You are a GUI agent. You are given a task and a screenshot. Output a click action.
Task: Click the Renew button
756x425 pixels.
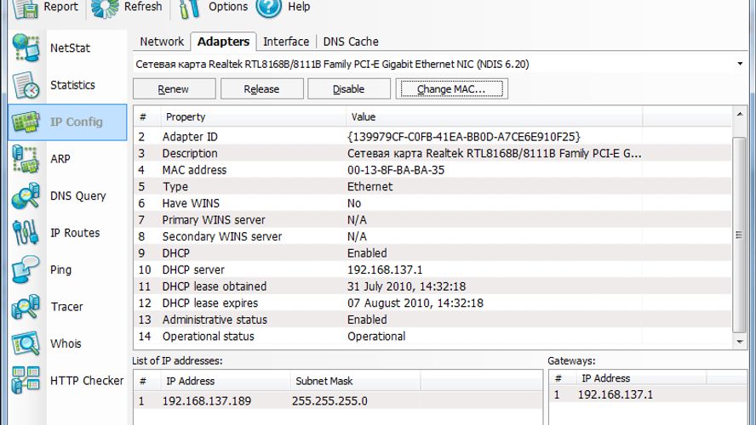coord(174,89)
